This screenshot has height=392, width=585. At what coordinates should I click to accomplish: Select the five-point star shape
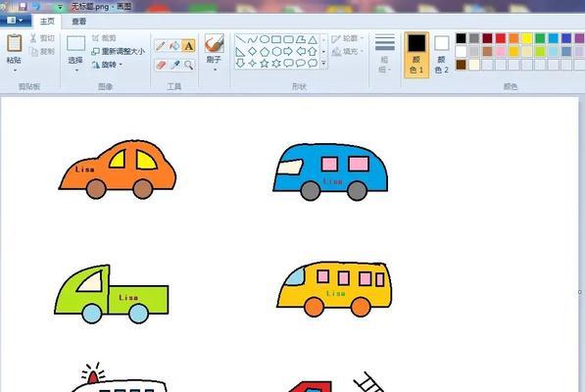point(265,63)
